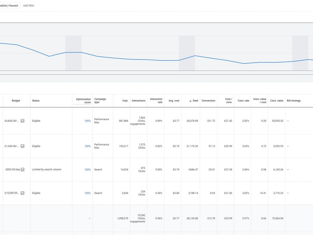The image size is (313, 235).
Task: Click the £686.47 cost cell
Action: 193,170
